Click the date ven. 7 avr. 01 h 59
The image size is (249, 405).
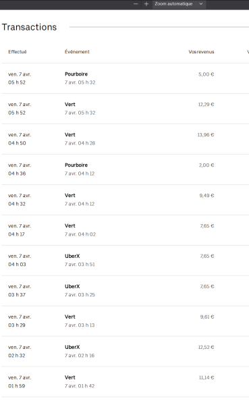coord(20,382)
